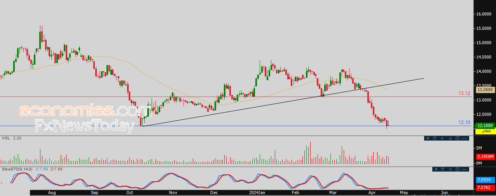496x196 pixels.
Task: Maximize the SlowSTO indicator panel
Action: pyautogui.click(x=443, y=169)
